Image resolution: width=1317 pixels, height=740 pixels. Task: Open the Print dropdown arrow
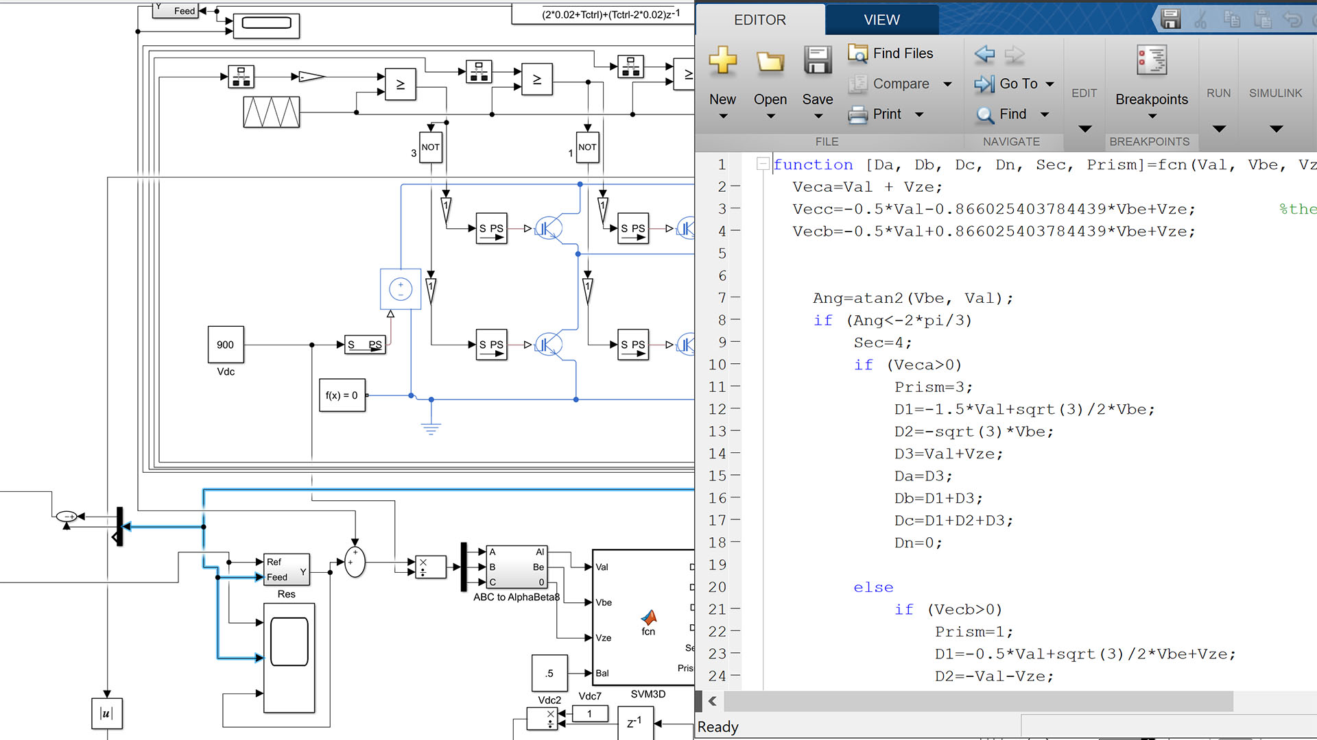(919, 114)
